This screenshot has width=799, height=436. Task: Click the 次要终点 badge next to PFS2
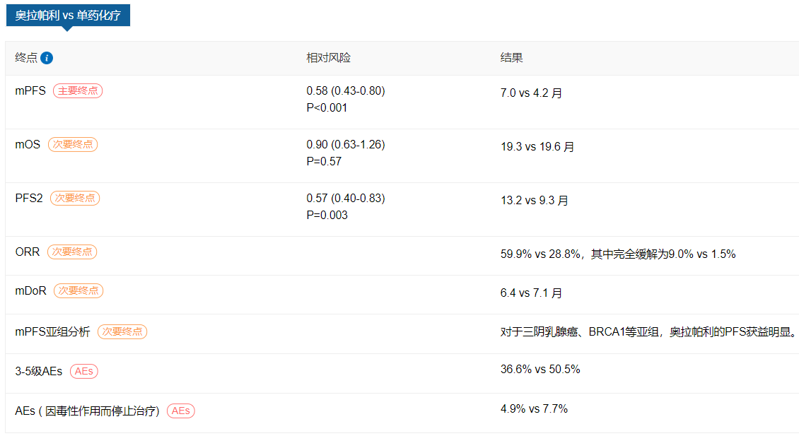75,198
